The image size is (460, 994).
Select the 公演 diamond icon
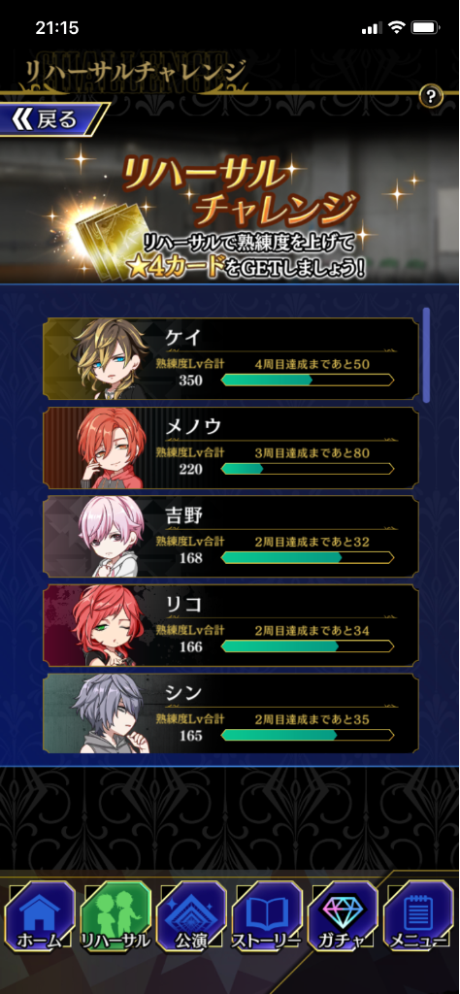191,916
